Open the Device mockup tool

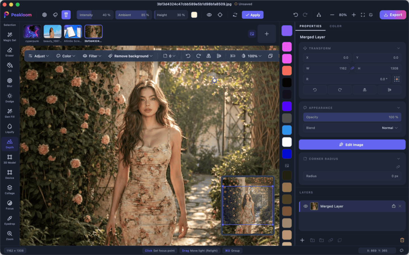10,175
